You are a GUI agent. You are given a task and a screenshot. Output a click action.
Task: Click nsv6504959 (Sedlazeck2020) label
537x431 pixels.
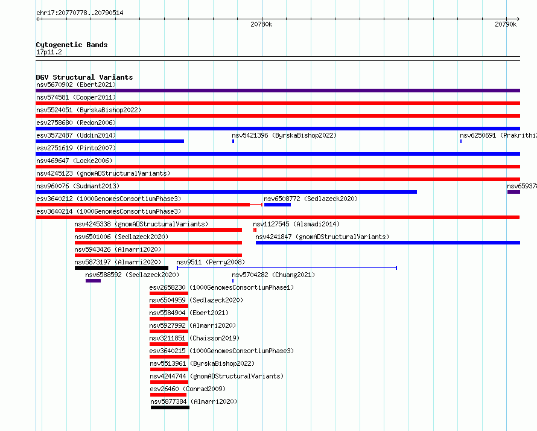click(196, 300)
